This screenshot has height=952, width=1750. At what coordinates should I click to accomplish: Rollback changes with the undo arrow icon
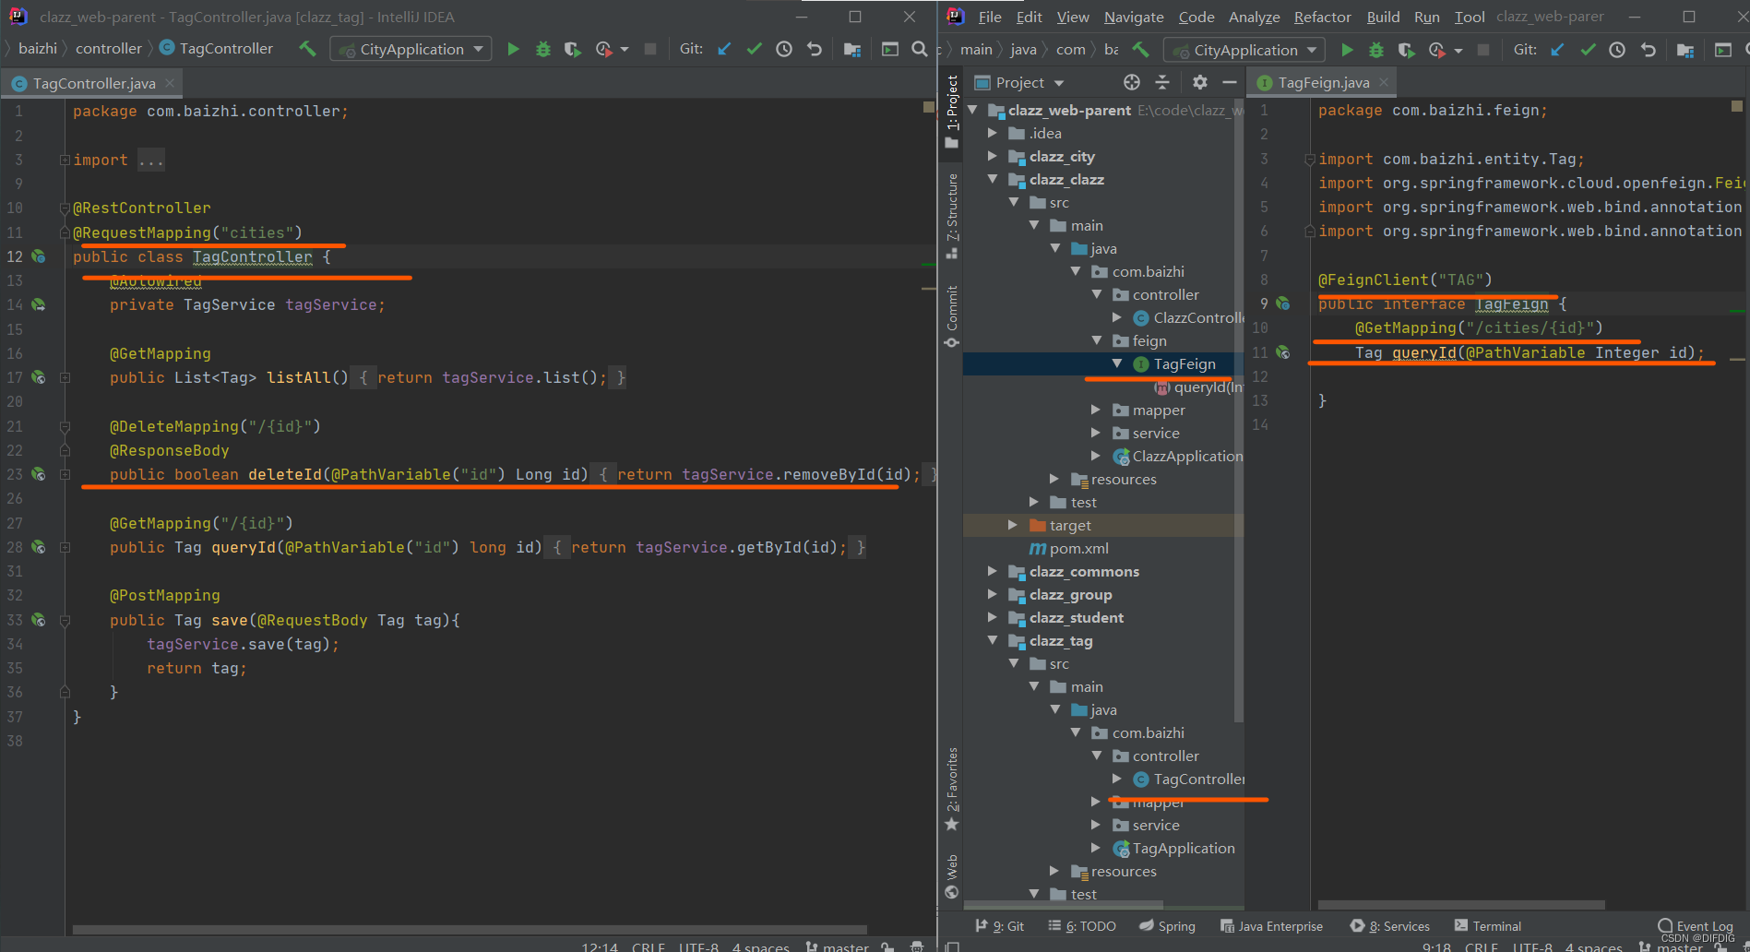tap(815, 49)
